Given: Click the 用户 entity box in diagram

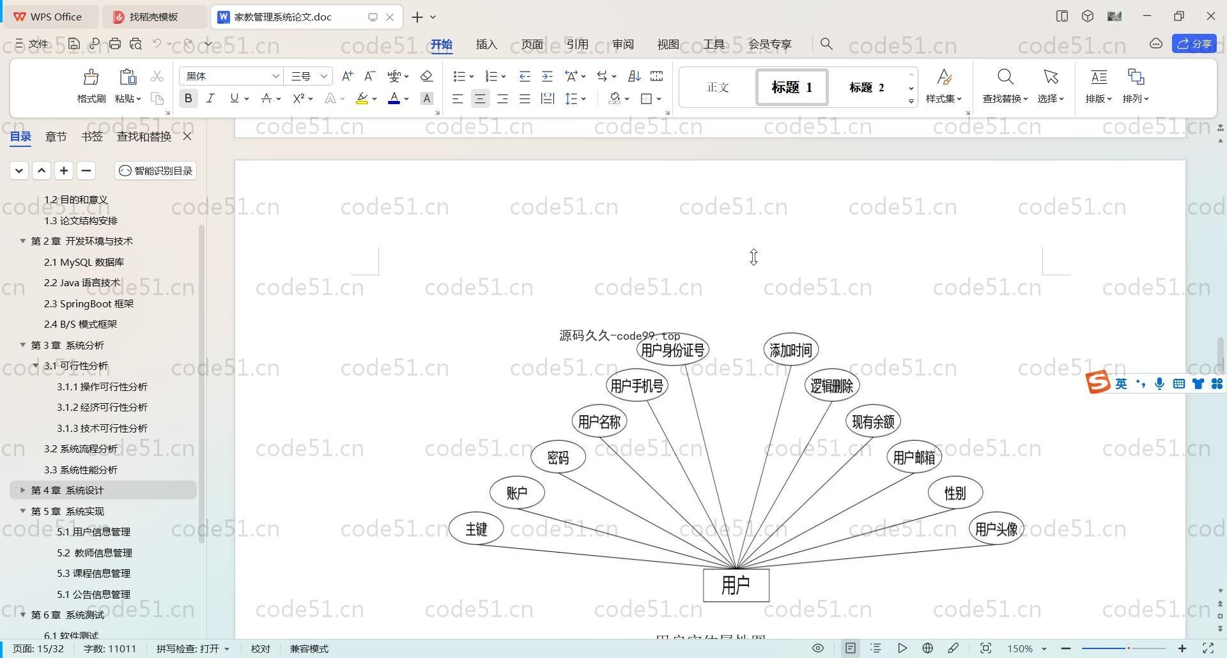Looking at the screenshot, I should [x=736, y=585].
